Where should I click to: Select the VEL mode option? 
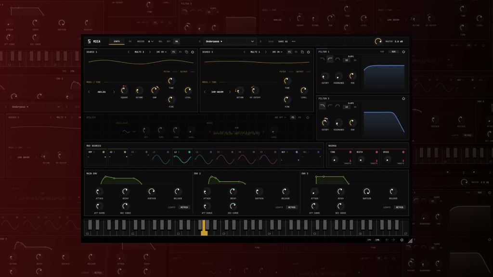pos(160,41)
